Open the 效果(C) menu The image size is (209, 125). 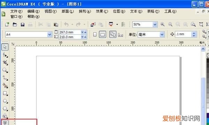(x=102, y=11)
